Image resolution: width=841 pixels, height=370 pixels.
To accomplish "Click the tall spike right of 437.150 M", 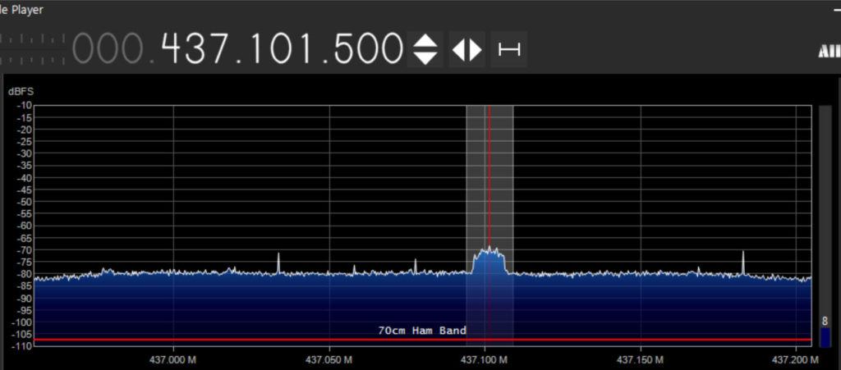I will [x=743, y=261].
